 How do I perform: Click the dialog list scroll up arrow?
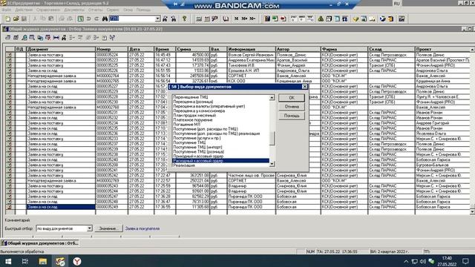point(272,97)
